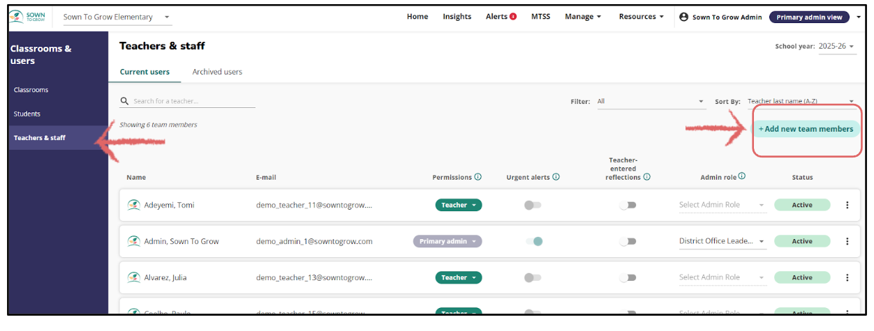Disable urgent alerts for Admin, Sown To Grow

pos(534,241)
